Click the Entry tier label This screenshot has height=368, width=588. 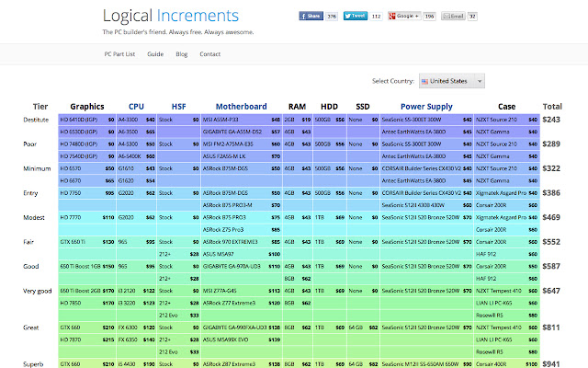[30, 193]
